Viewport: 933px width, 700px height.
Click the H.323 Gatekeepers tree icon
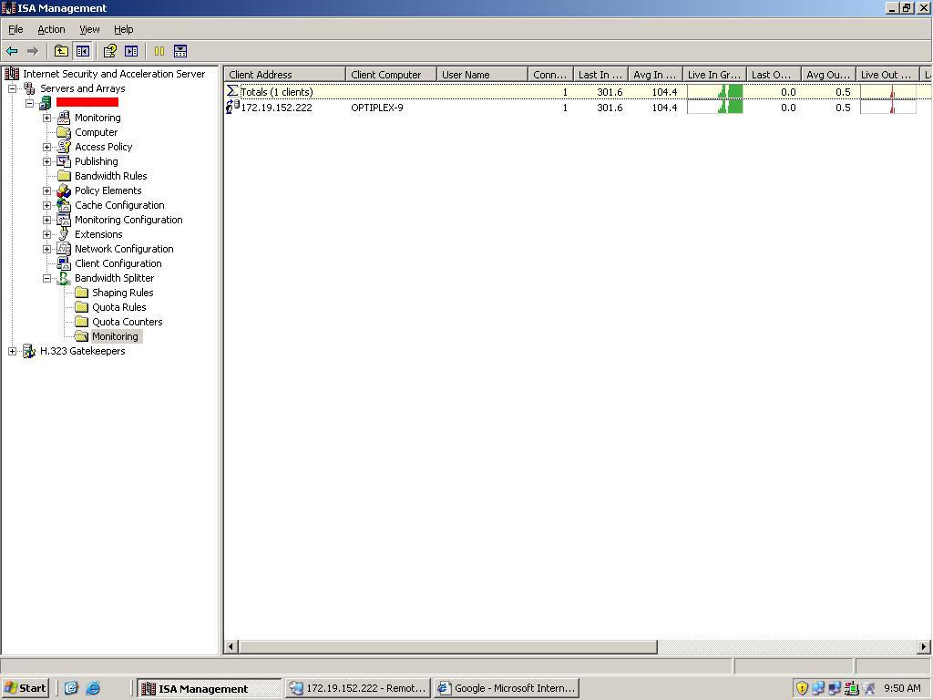pos(28,351)
